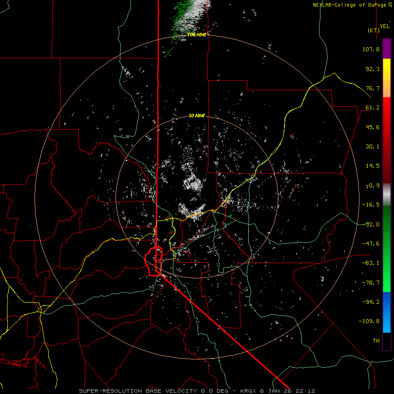Click the -47.6 velocity scale value
Screen dimensions: 394x394
(371, 244)
